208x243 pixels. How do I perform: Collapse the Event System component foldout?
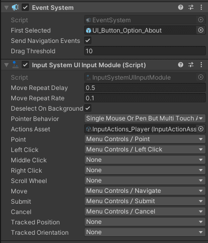point(7,8)
